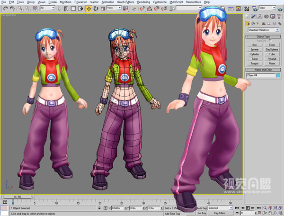The height and width of the screenshot is (216, 284).
Task: Select the Geometry category icon
Action: (248, 23)
